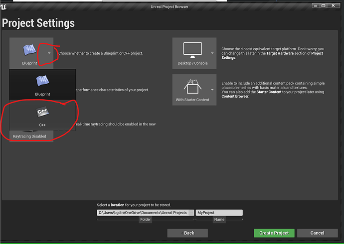The height and width of the screenshot is (244, 344).
Task: Go Back to the previous page
Action: (187, 233)
